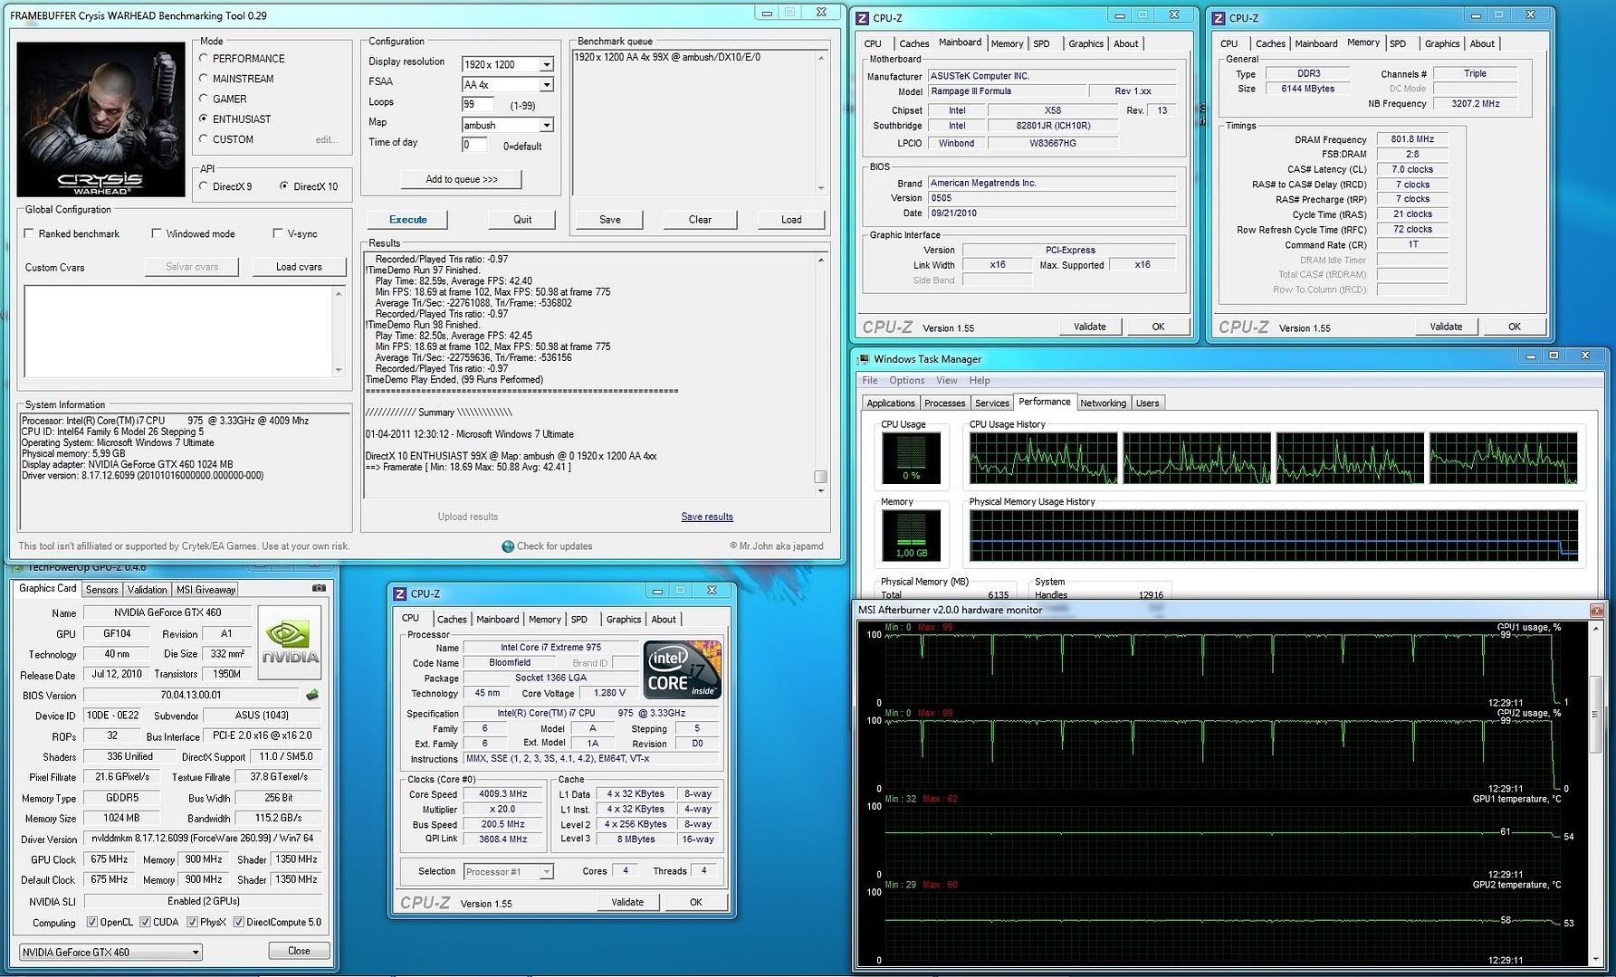Open the FSAA dropdown
The image size is (1616, 977).
pyautogui.click(x=546, y=85)
